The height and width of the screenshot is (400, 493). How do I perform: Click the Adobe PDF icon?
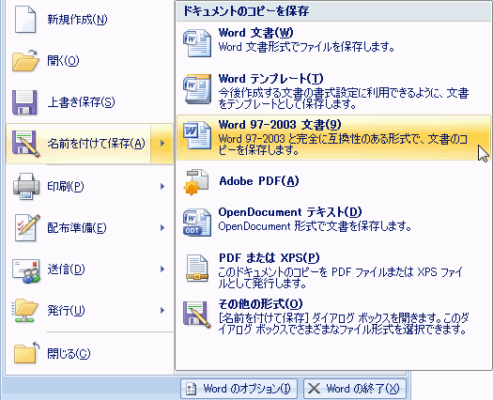(196, 182)
